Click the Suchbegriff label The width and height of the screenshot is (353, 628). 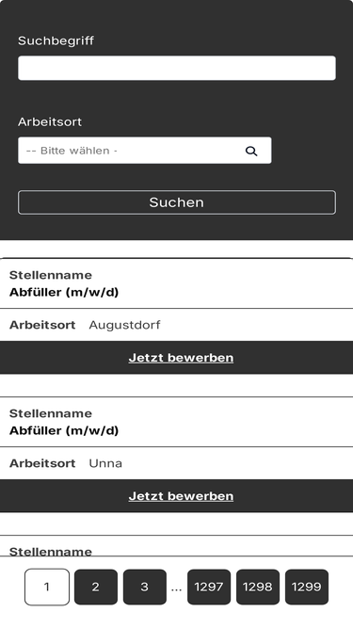pyautogui.click(x=56, y=40)
